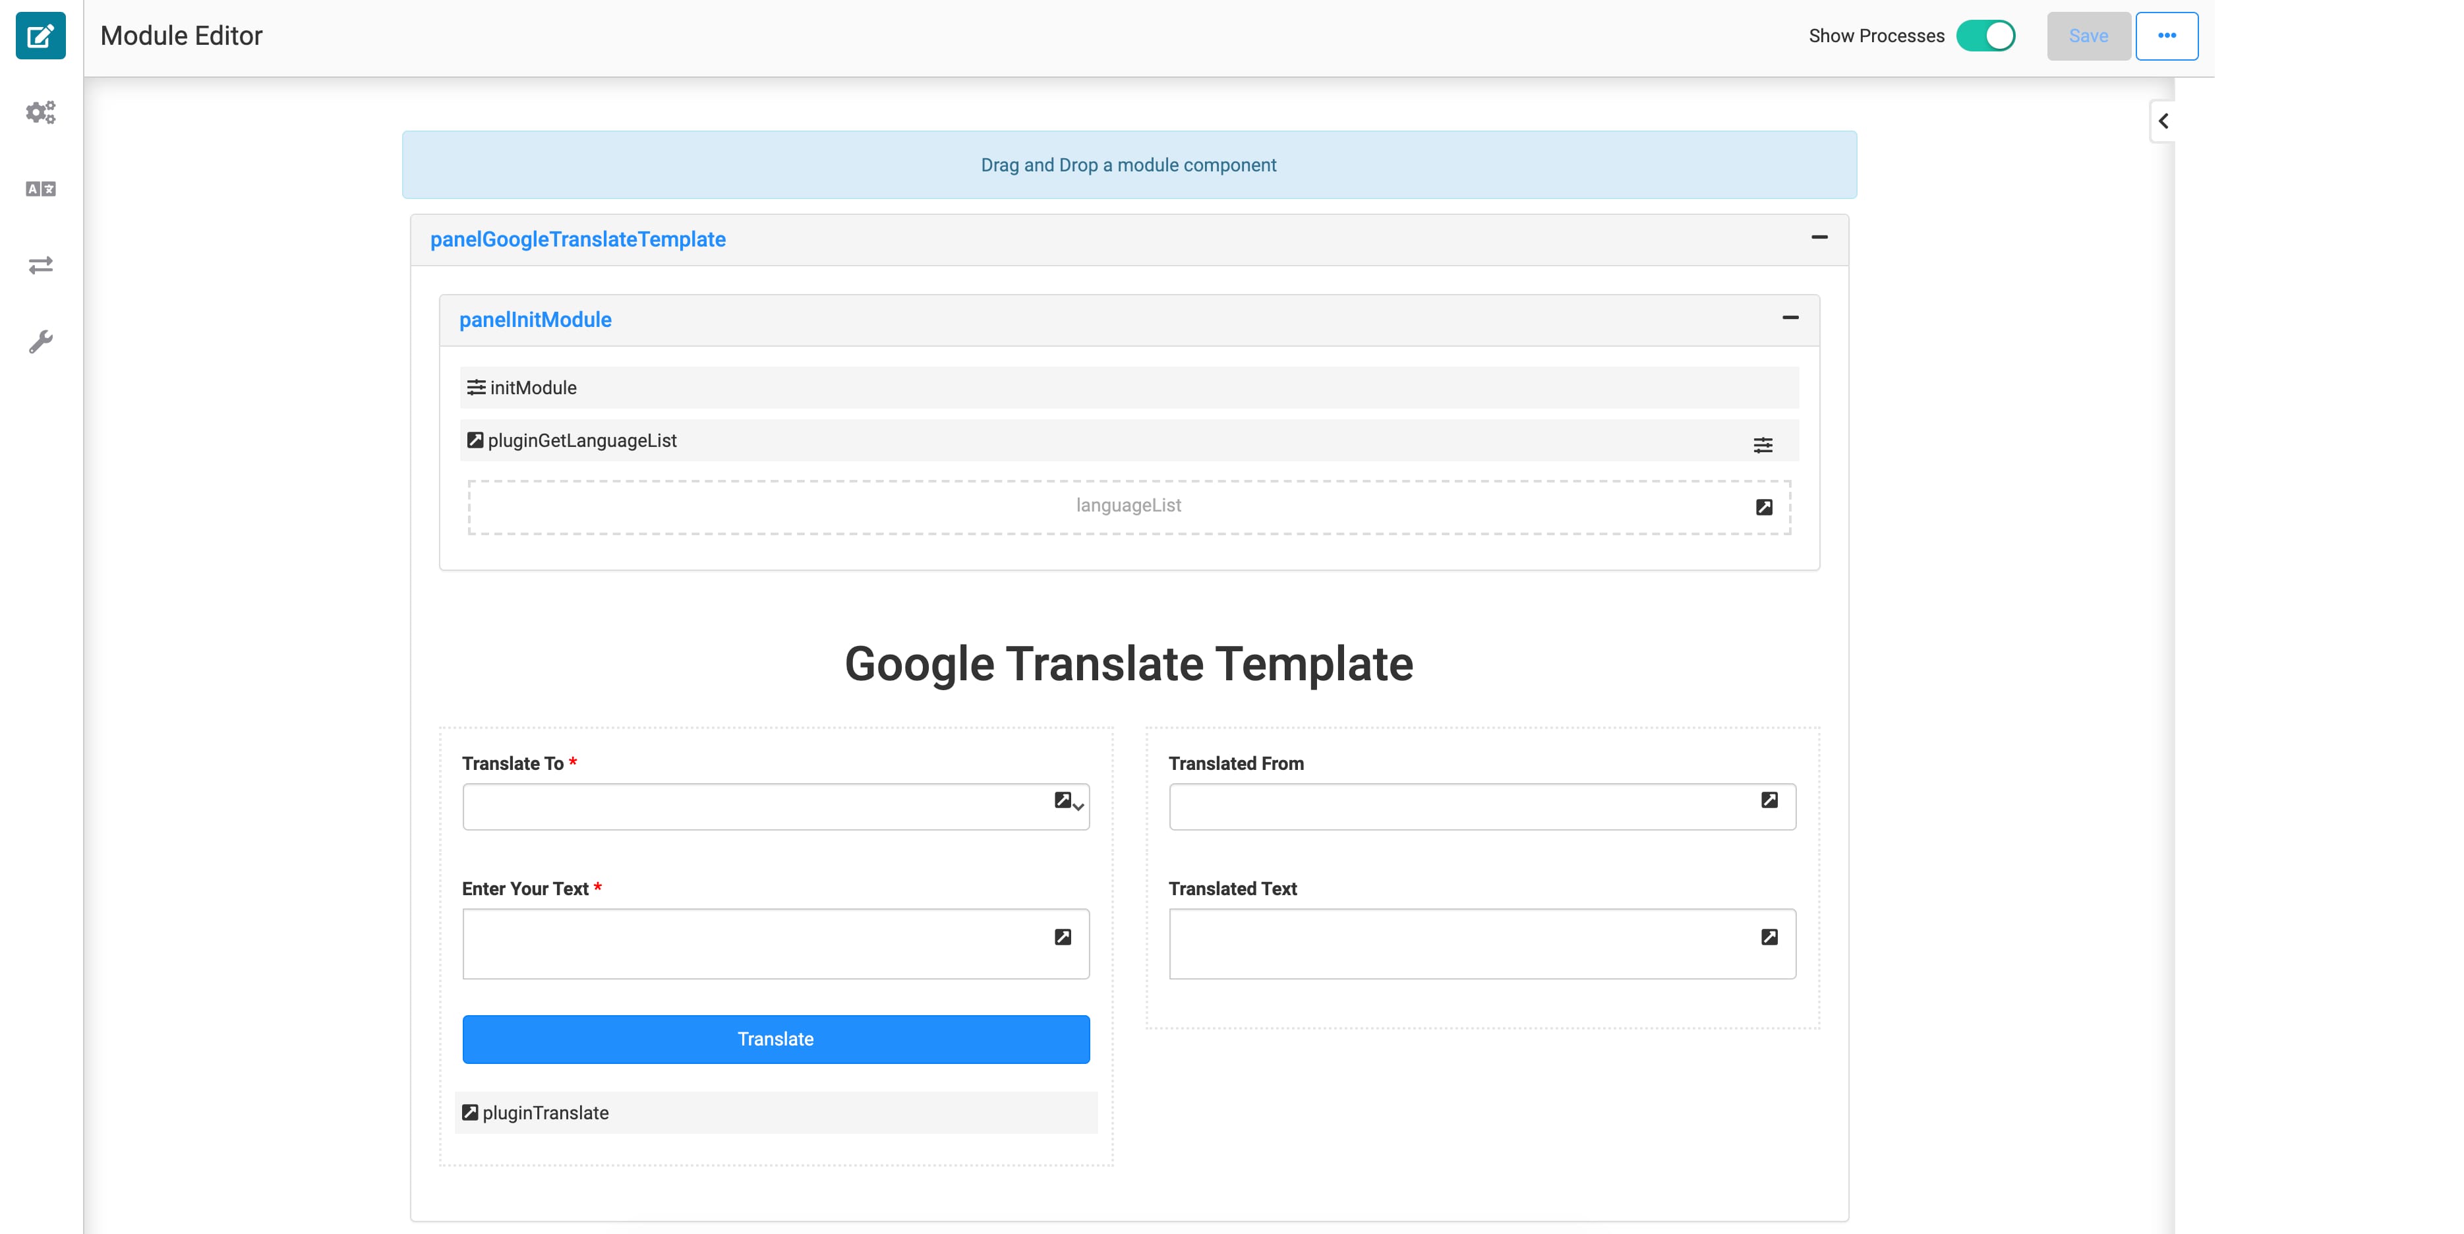The width and height of the screenshot is (2464, 1234).
Task: Expand the right side panel chevron
Action: [2163, 121]
